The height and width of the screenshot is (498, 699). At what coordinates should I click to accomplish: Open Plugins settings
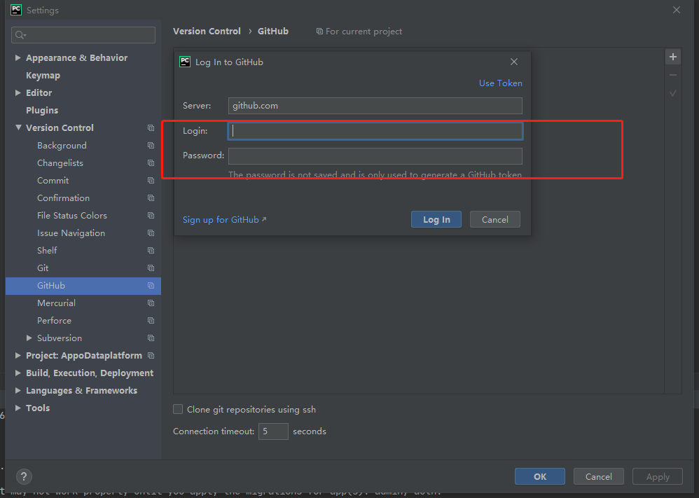point(42,110)
